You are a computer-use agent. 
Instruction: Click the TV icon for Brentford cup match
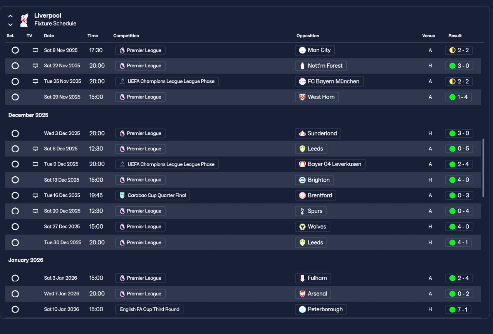(x=35, y=195)
